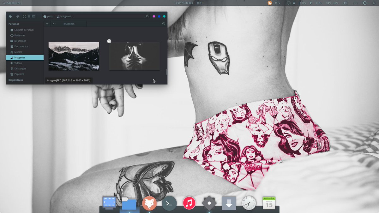Open the power session menu
Image resolution: width=379 pixels, height=213 pixels.
pyautogui.click(x=374, y=3)
